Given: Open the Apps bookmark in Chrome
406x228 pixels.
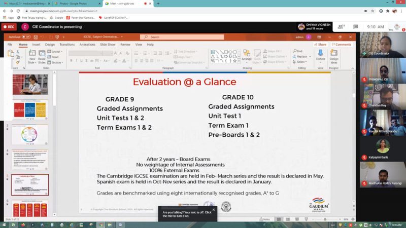Looking at the screenshot, I should tap(9, 18).
